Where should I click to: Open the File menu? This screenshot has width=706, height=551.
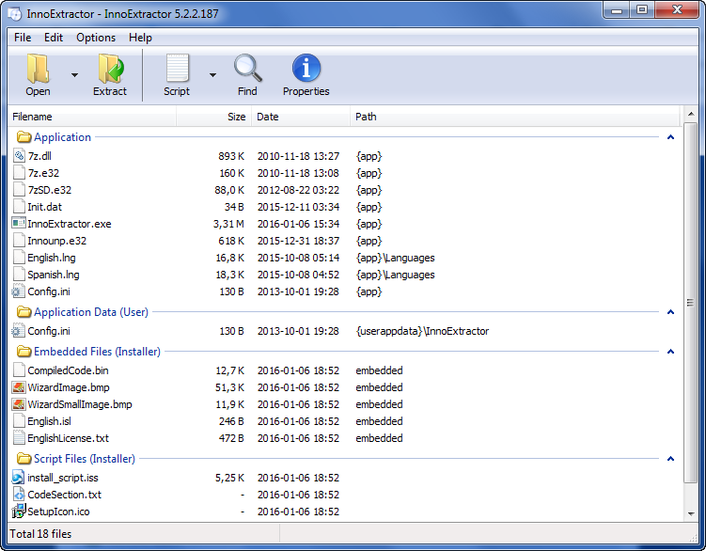(x=23, y=38)
